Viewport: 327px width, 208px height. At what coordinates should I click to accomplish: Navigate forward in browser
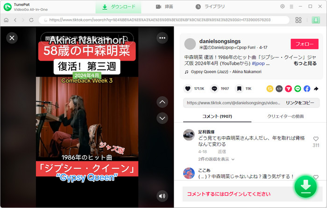23,20
